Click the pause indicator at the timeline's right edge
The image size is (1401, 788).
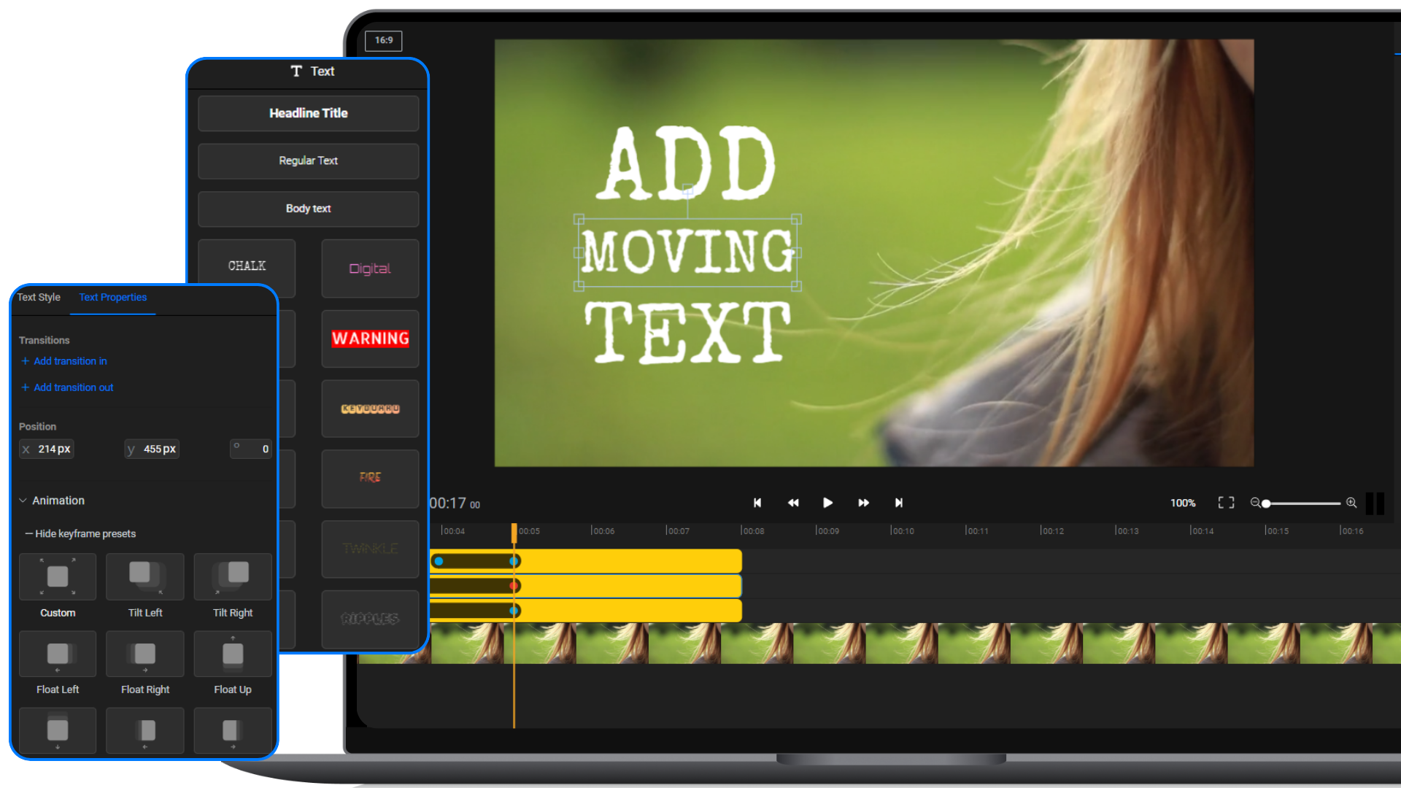click(1375, 503)
